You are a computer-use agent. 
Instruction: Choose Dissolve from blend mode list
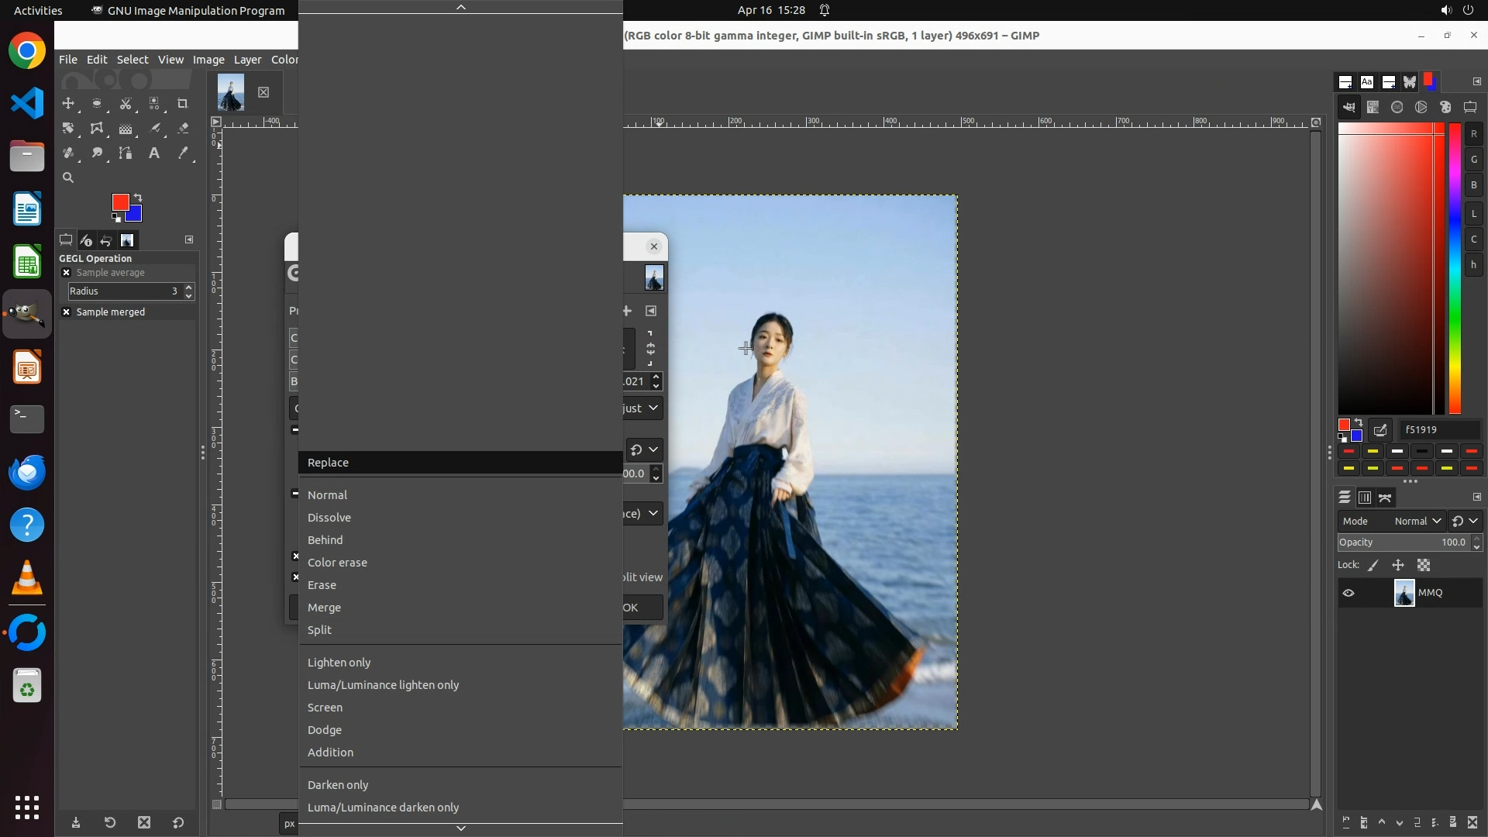point(329,518)
